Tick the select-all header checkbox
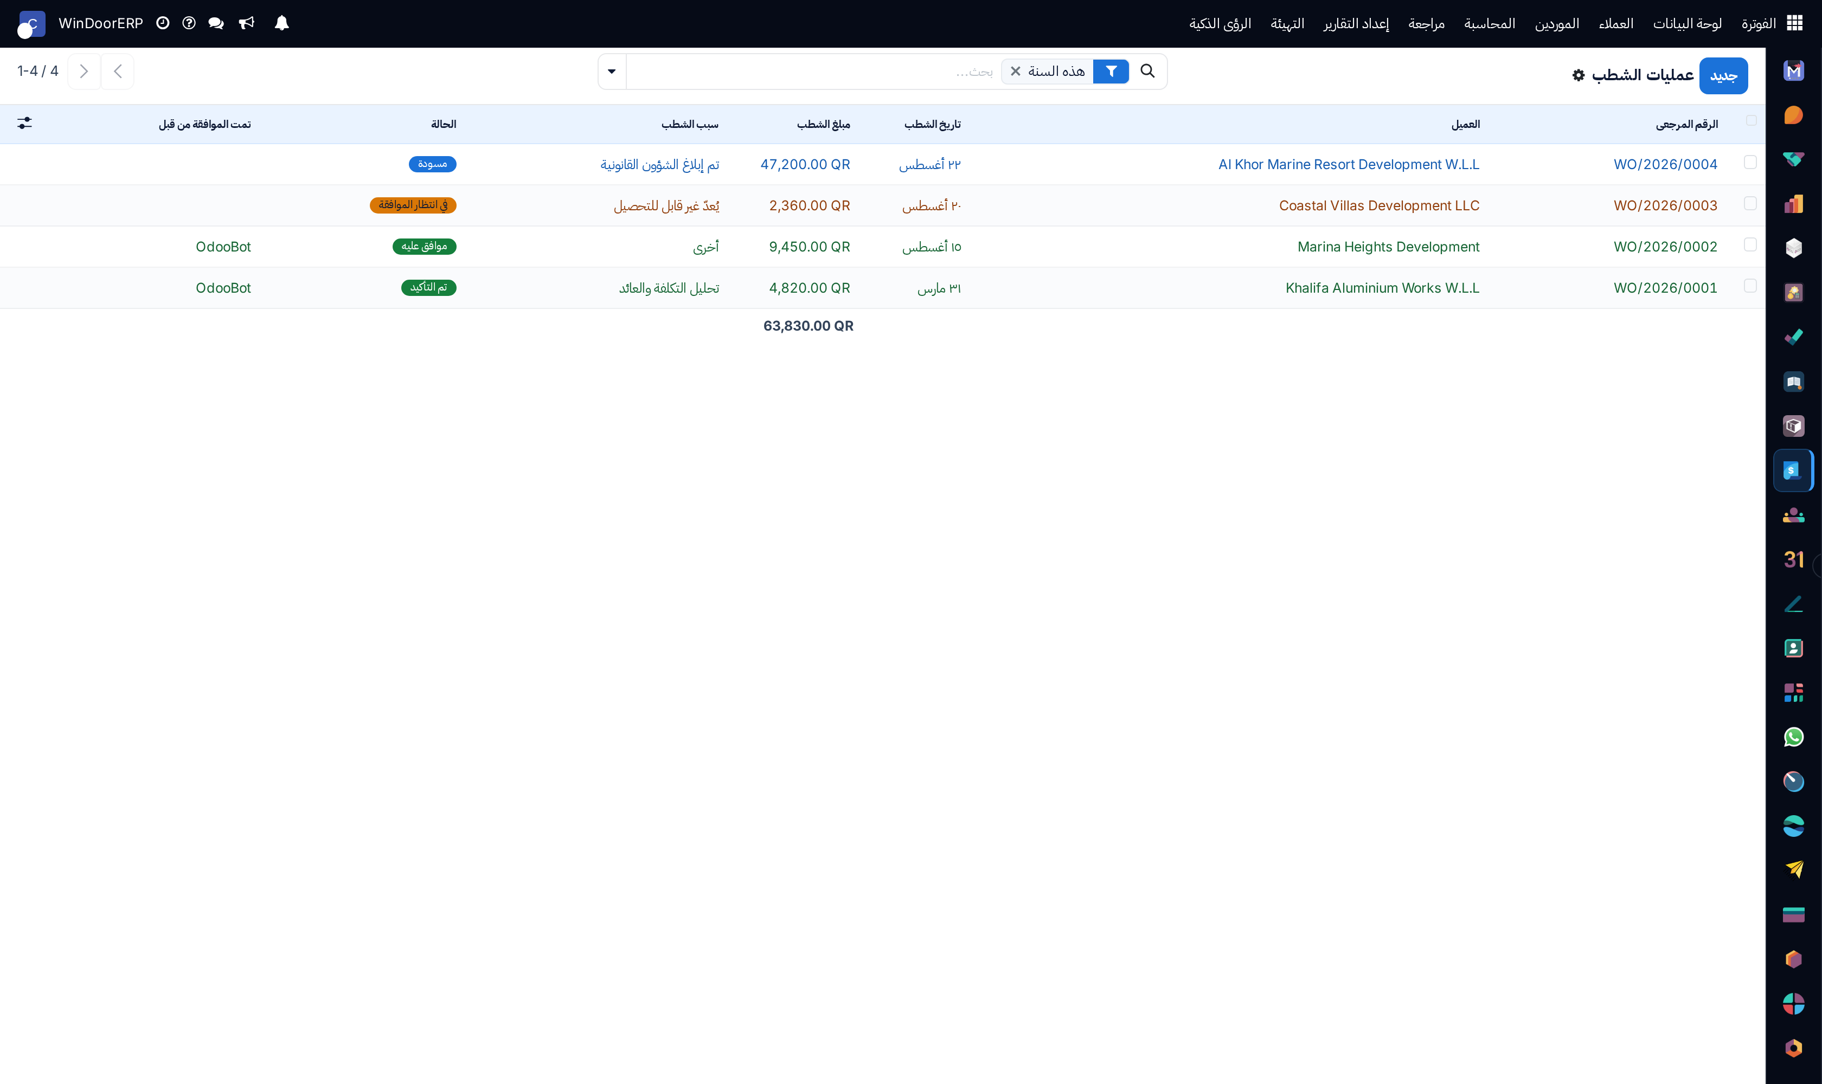Image resolution: width=1822 pixels, height=1084 pixels. (1751, 120)
